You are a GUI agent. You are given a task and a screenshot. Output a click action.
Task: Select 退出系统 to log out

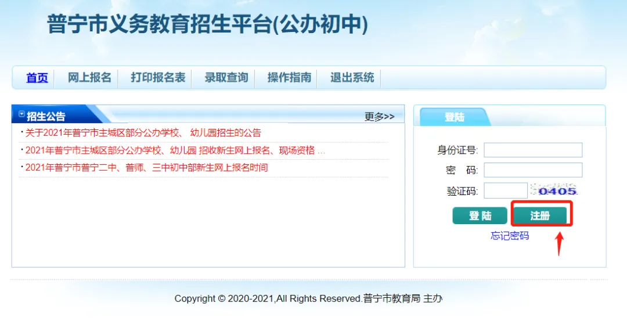[352, 77]
